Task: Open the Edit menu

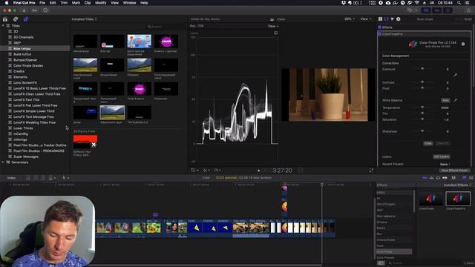Action: (x=53, y=3)
